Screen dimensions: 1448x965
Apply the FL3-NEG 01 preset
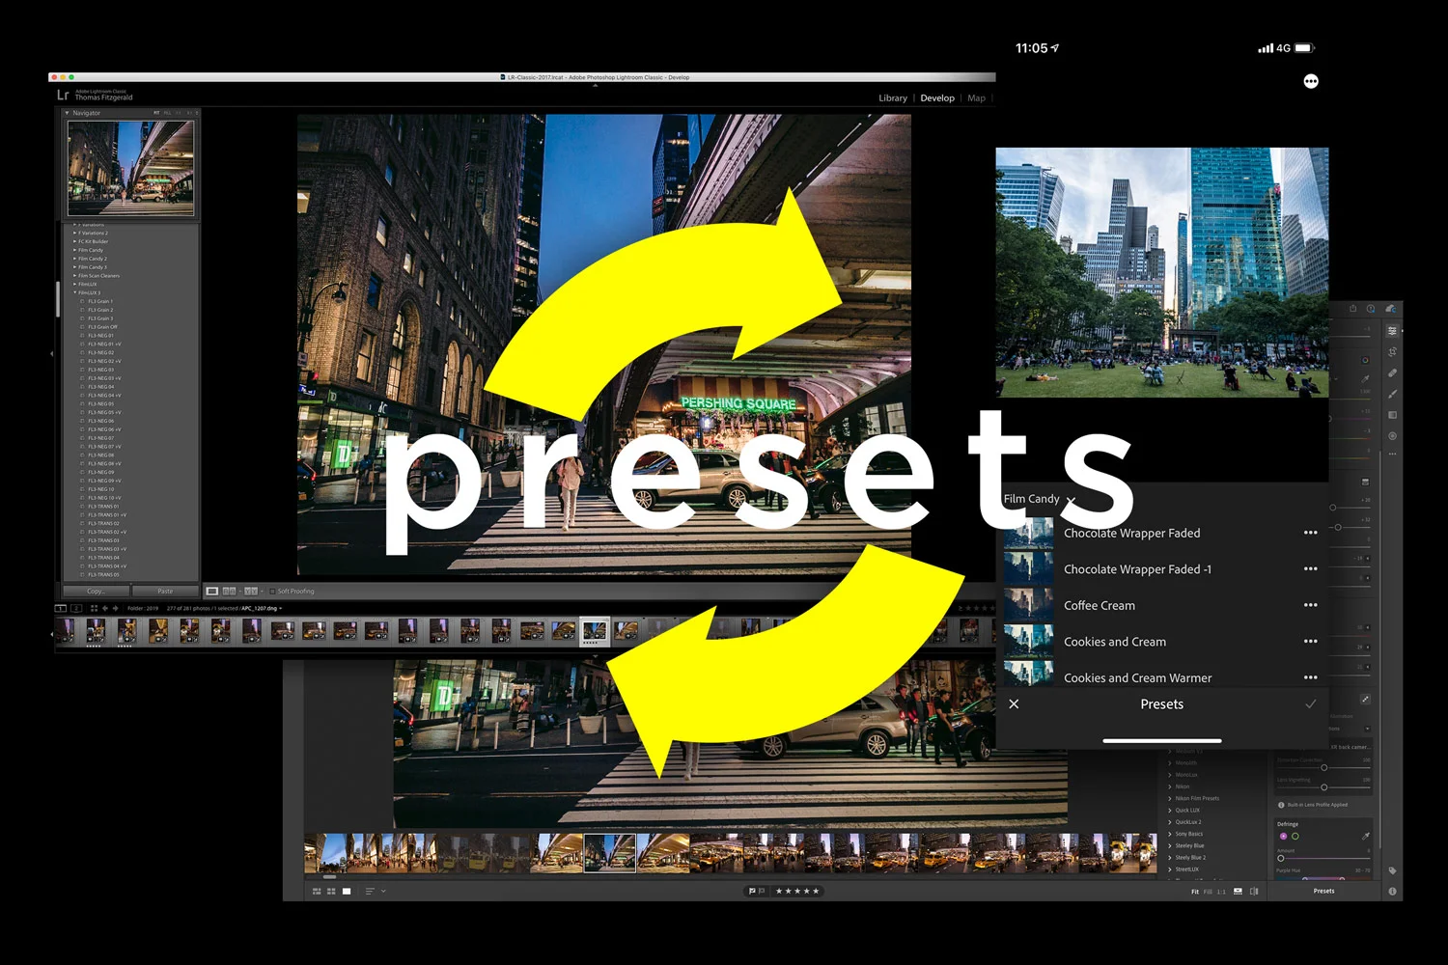click(100, 336)
